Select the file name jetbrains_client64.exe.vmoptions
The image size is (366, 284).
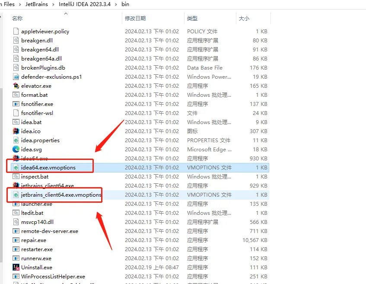point(61,195)
